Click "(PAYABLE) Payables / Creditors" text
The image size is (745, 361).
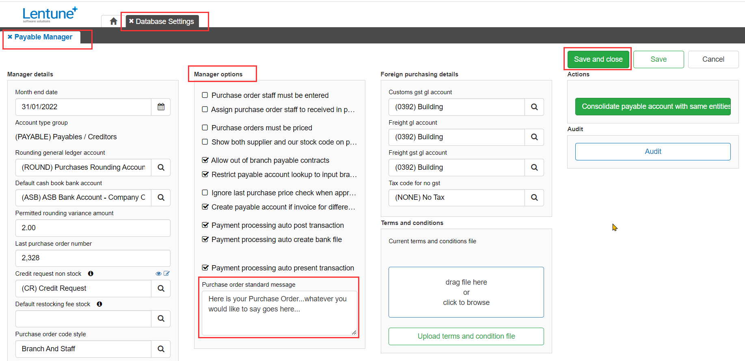click(x=66, y=137)
